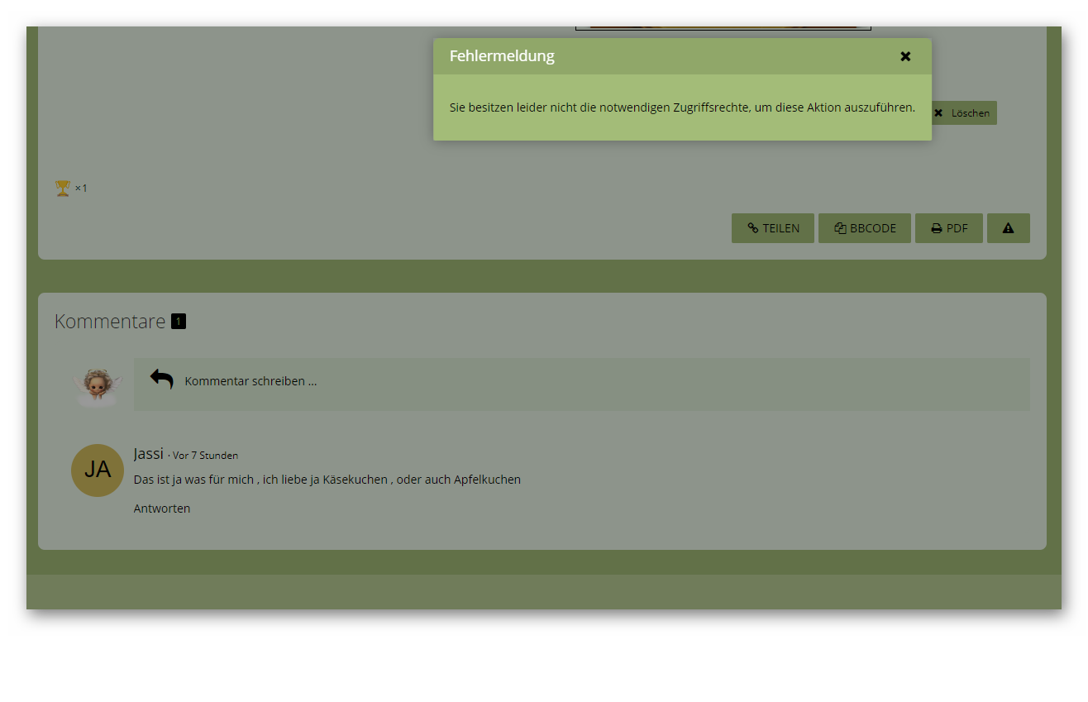
Task: Click the curved reply arrow icon
Action: tap(161, 380)
